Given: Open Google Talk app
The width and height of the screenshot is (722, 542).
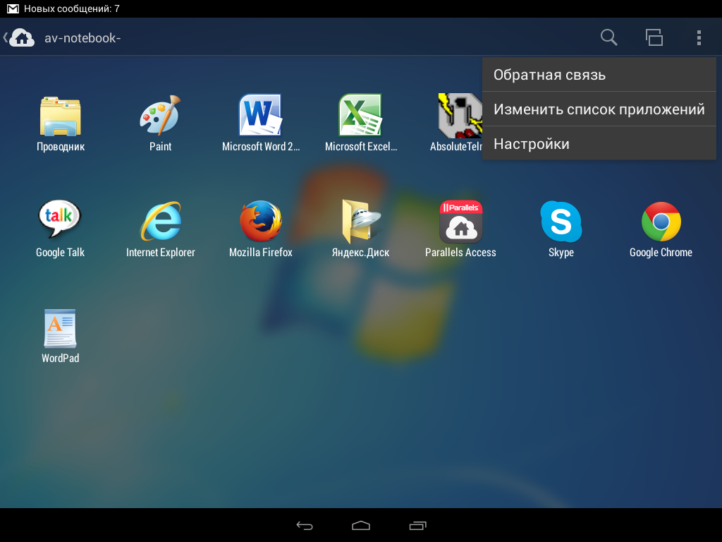Looking at the screenshot, I should (x=60, y=220).
